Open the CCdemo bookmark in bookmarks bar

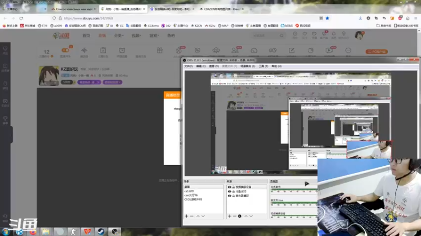tap(151, 26)
